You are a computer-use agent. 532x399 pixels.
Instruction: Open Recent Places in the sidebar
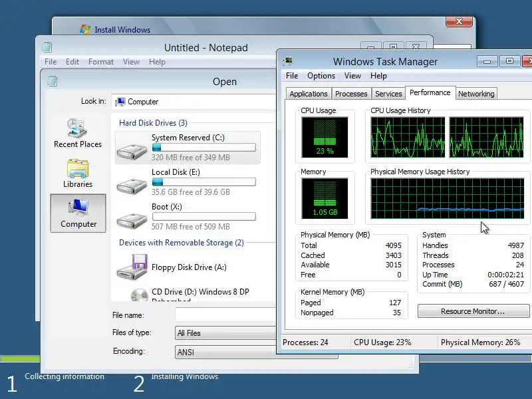coord(78,133)
